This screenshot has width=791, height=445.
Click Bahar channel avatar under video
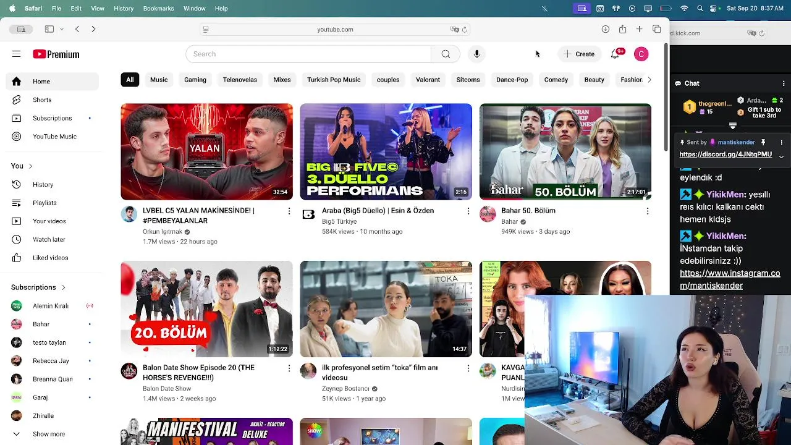pyautogui.click(x=488, y=214)
